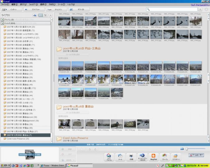Toggle the F Lock オフ button
Screen dimensions: 210x168
[196, 155]
